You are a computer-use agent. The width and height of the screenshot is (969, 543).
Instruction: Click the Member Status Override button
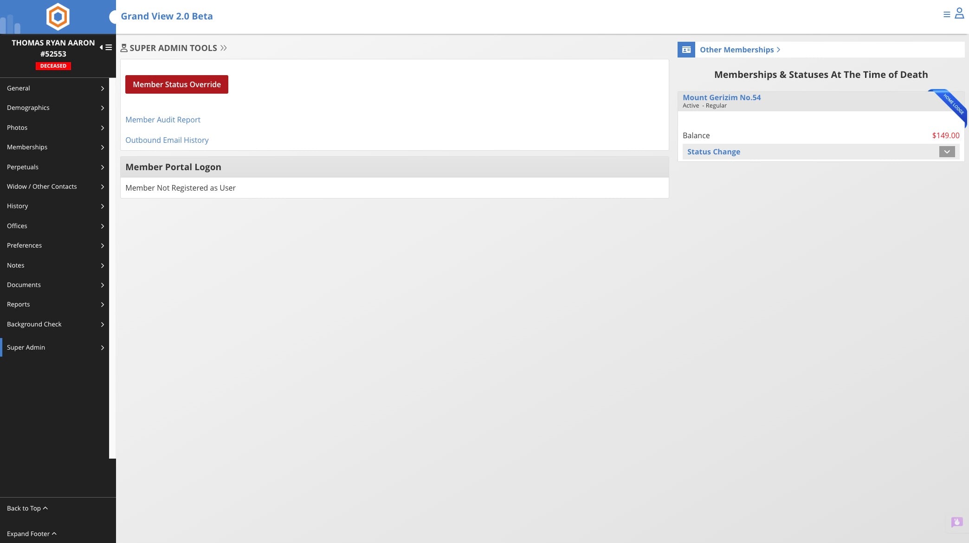tap(177, 84)
